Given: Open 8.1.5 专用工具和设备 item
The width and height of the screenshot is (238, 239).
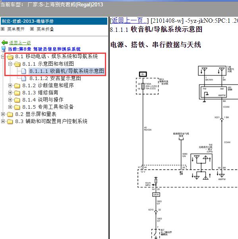Looking at the screenshot, I should coord(48,107).
